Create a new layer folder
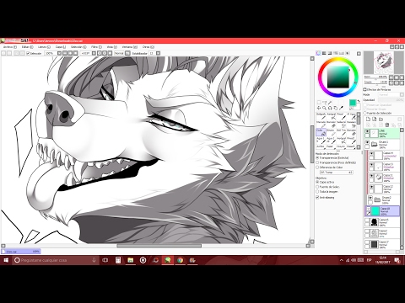Viewport: 405px width, 303px height. (x=381, y=120)
